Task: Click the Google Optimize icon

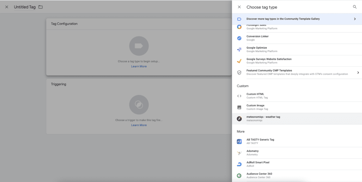Action: tap(239, 49)
